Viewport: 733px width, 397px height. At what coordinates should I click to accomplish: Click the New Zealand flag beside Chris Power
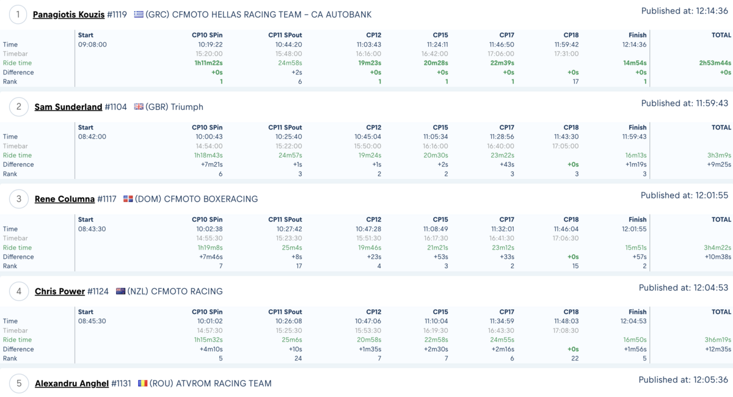(x=120, y=291)
